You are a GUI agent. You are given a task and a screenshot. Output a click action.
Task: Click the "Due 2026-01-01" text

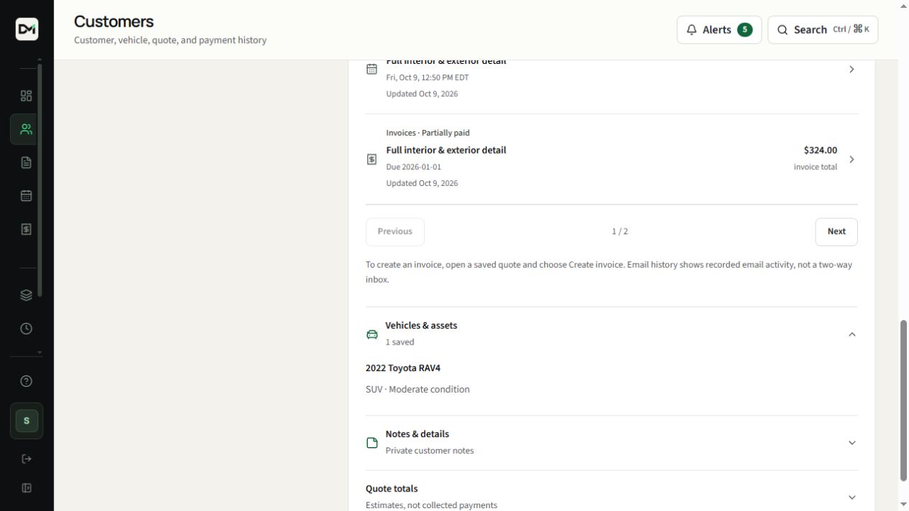pos(414,167)
